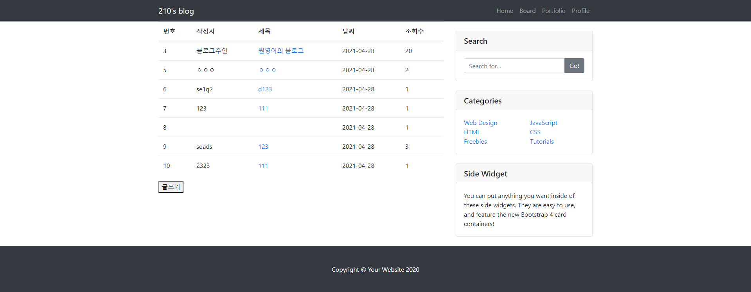The height and width of the screenshot is (292, 751).
Task: Open the CSS category
Action: point(535,132)
